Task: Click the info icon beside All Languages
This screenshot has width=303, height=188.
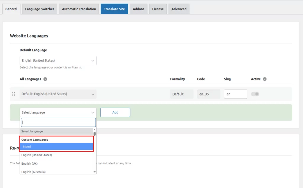Action: [45, 79]
